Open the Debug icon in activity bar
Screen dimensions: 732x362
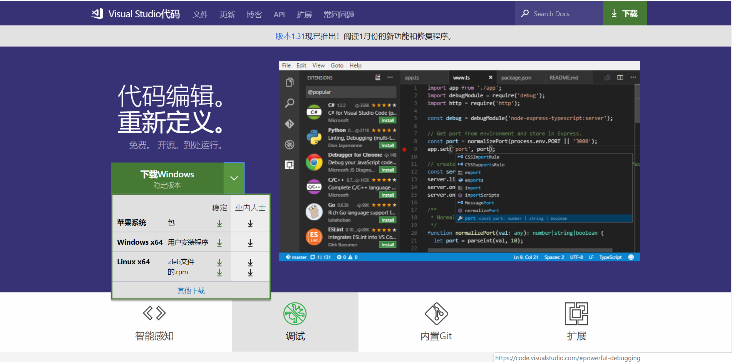[x=290, y=144]
